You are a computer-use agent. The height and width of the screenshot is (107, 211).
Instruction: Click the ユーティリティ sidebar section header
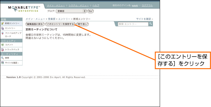point(11,54)
